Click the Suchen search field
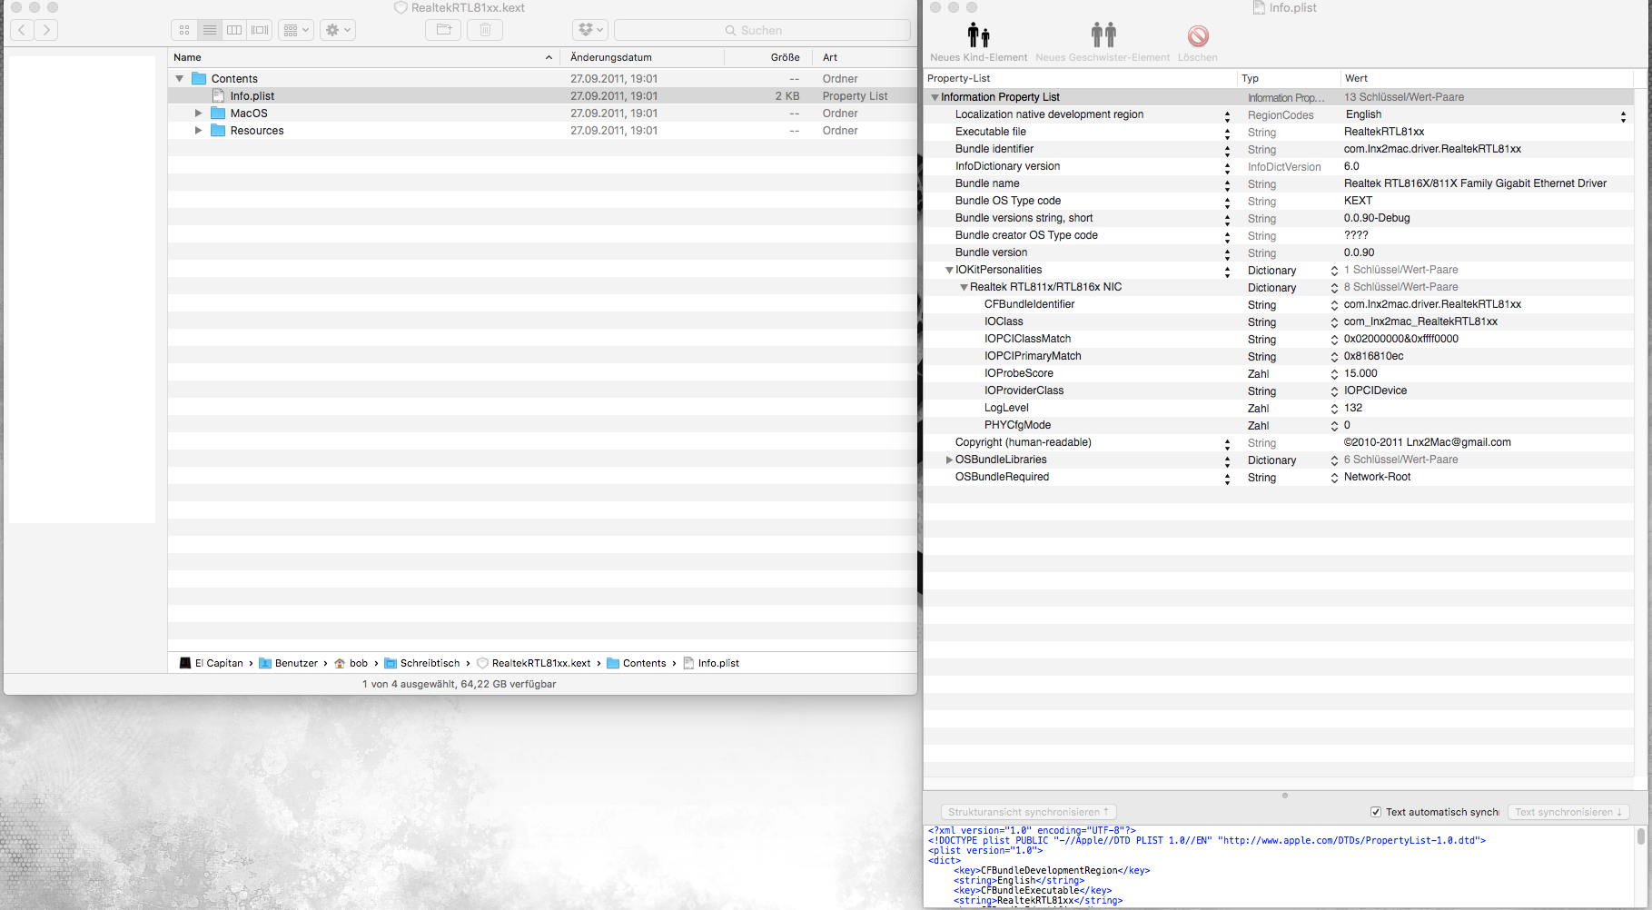The height and width of the screenshot is (910, 1652). (762, 30)
